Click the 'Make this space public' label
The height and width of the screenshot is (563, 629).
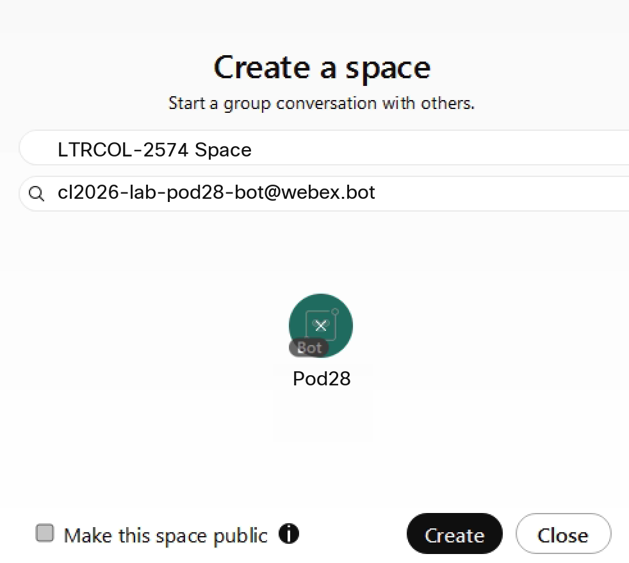pyautogui.click(x=165, y=535)
